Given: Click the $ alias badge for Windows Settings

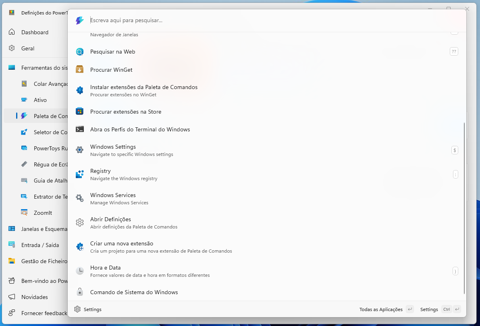Looking at the screenshot, I should click(x=455, y=150).
